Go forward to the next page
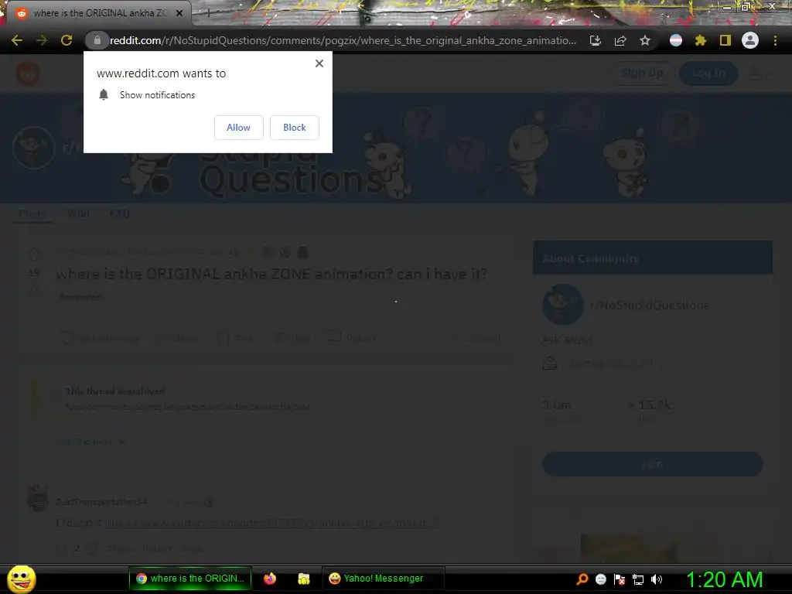The image size is (792, 594). tap(42, 40)
